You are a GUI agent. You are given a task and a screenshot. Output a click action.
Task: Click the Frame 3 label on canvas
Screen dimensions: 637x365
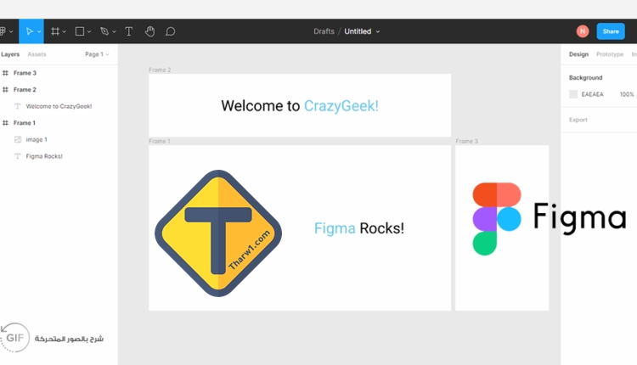[467, 141]
